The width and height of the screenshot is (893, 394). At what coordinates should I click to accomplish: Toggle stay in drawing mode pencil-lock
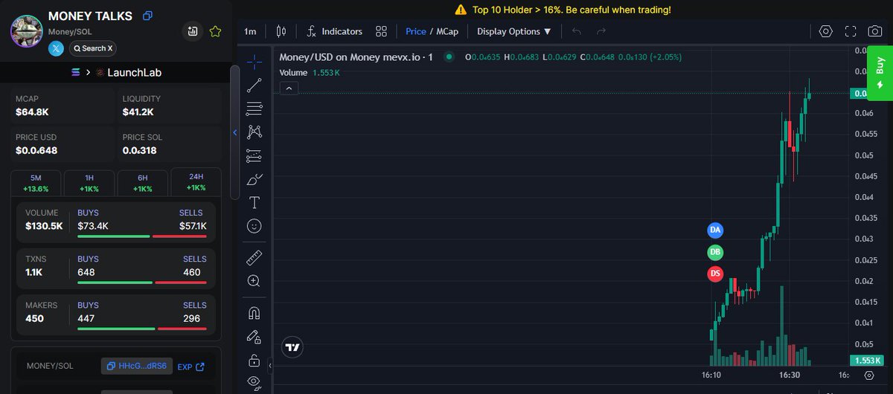[x=255, y=337]
